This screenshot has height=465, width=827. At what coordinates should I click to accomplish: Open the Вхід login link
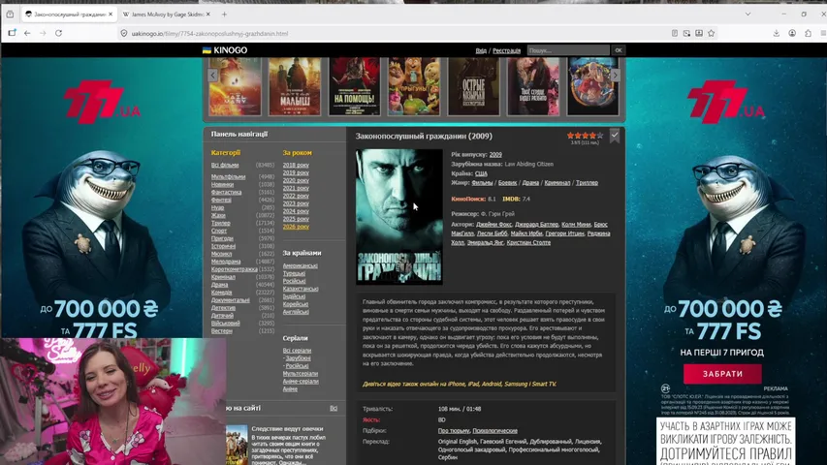pyautogui.click(x=481, y=50)
